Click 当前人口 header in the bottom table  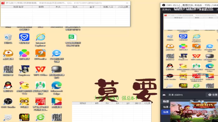(x=138, y=103)
